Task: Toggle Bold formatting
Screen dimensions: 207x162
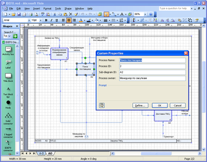Action: click(46, 20)
